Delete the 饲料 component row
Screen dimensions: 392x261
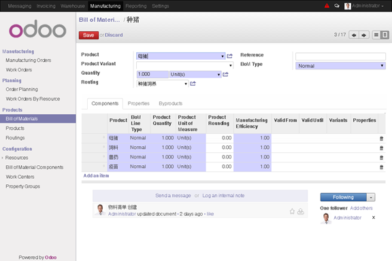382,148
